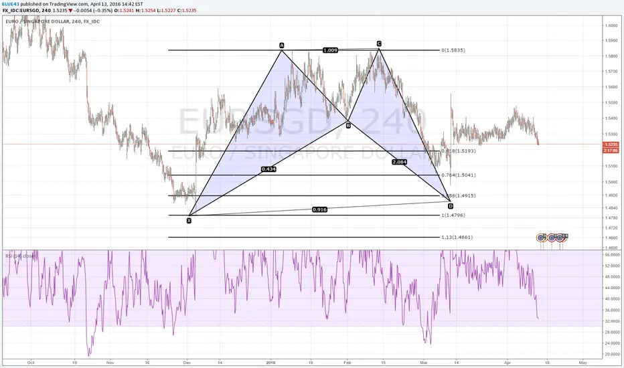
Task: Select the Euro / Singapore Dollar chart title
Action: [52, 21]
